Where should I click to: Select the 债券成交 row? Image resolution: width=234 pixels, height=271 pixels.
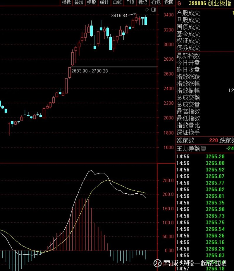coord(205,47)
